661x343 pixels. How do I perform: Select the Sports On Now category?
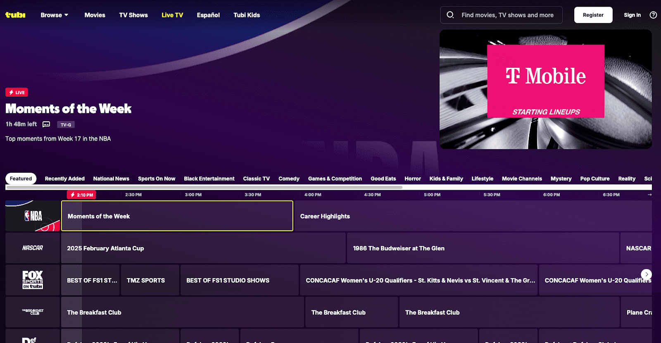coord(157,179)
